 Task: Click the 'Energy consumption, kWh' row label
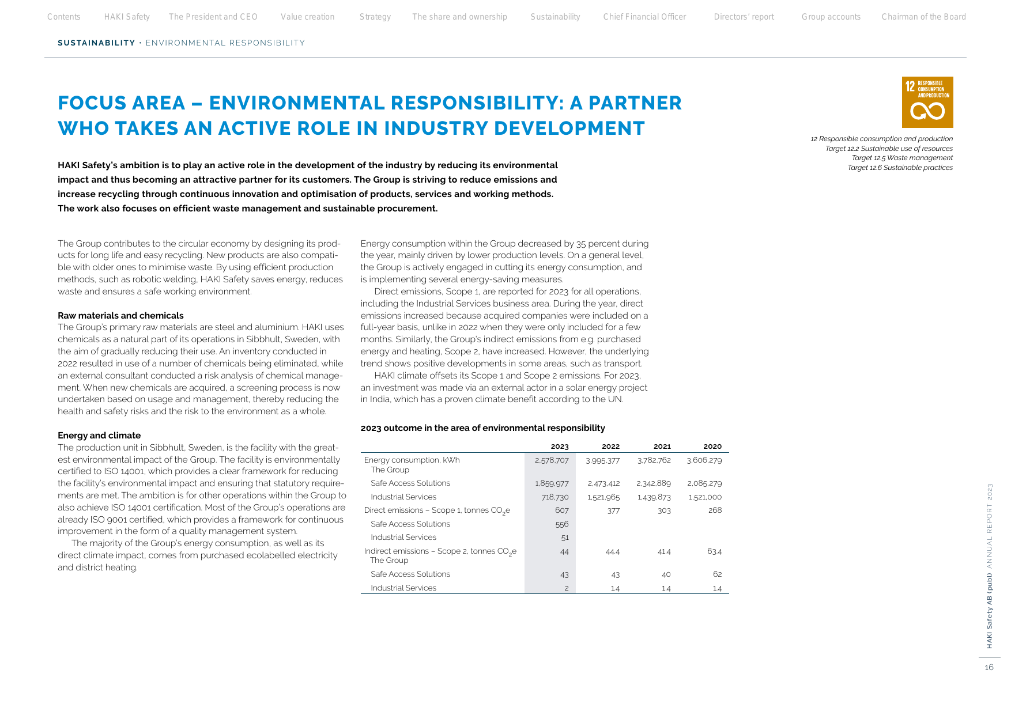click(x=412, y=460)
